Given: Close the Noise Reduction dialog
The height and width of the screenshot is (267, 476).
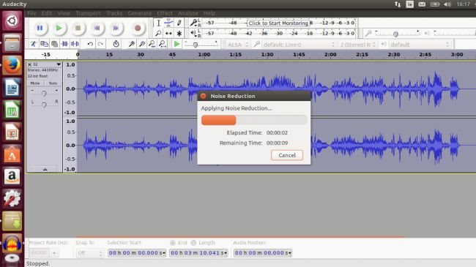Looking at the screenshot, I should pos(203,96).
